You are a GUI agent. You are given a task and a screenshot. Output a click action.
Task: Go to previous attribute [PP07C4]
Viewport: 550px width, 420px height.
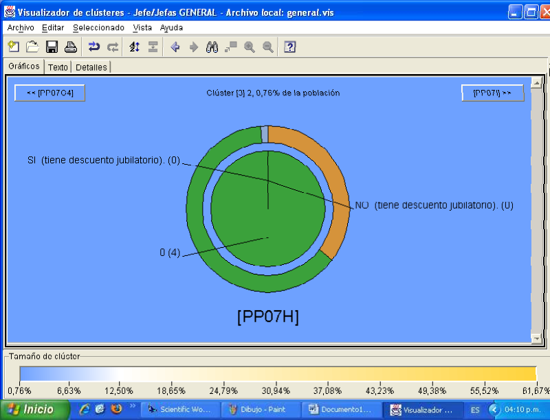pyautogui.click(x=49, y=93)
